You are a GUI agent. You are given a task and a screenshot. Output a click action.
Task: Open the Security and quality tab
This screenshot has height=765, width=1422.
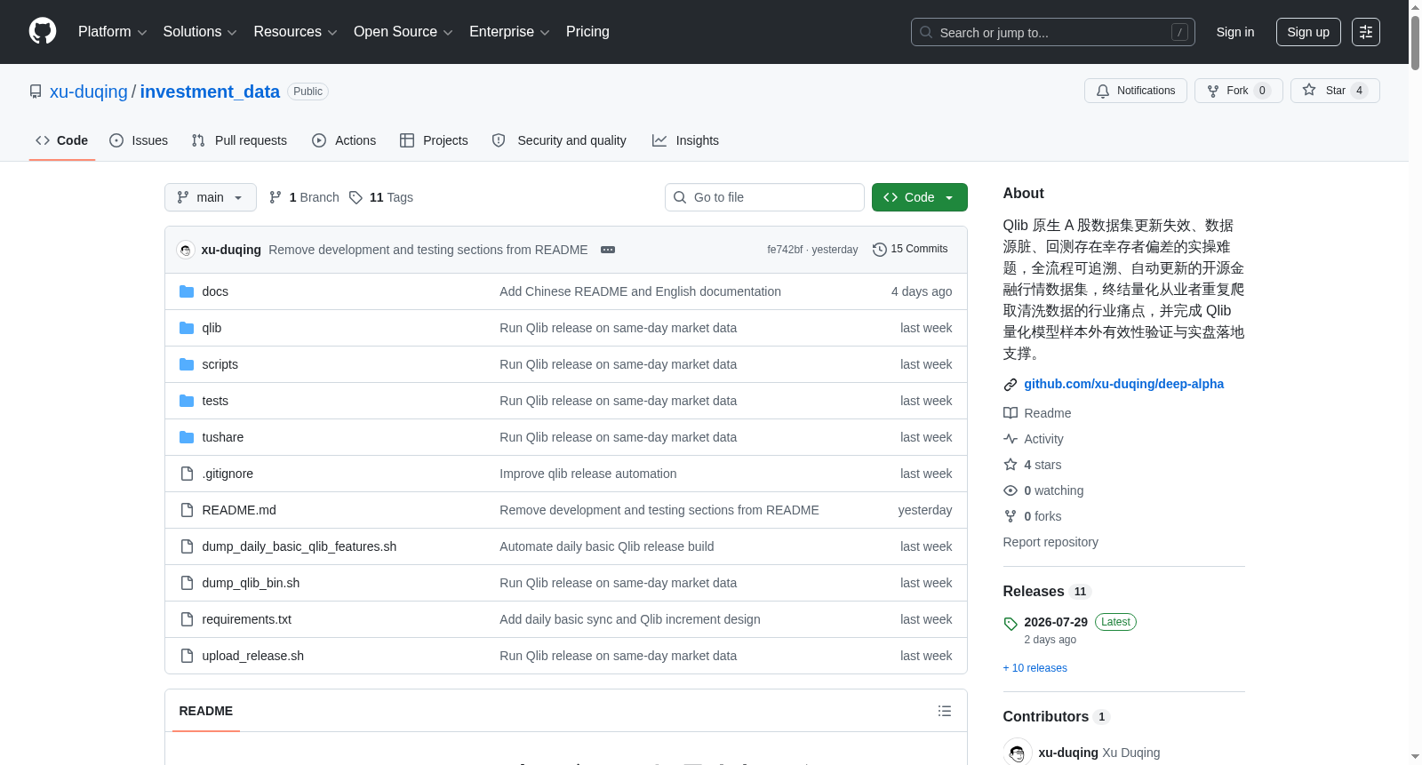coord(559,140)
